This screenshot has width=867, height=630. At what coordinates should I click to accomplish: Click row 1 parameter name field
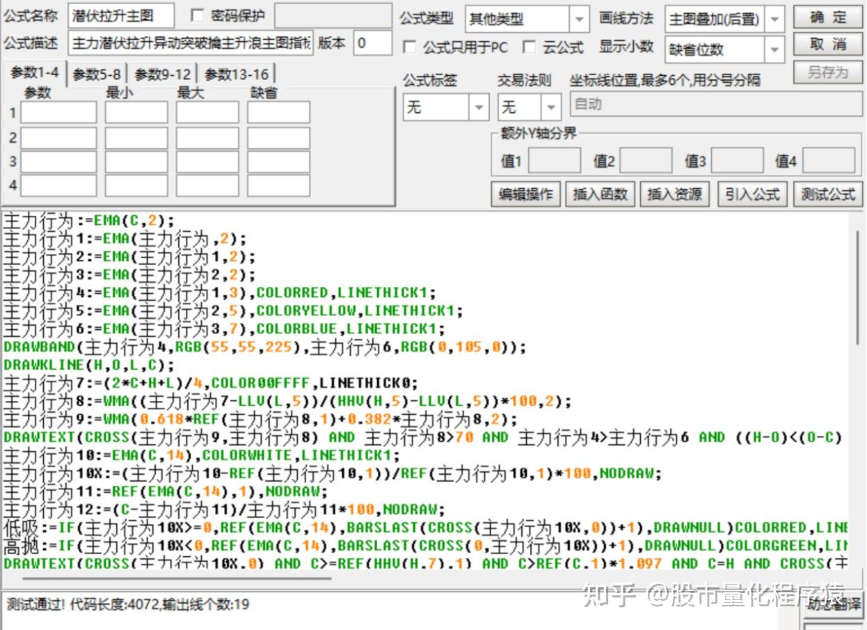click(x=58, y=112)
